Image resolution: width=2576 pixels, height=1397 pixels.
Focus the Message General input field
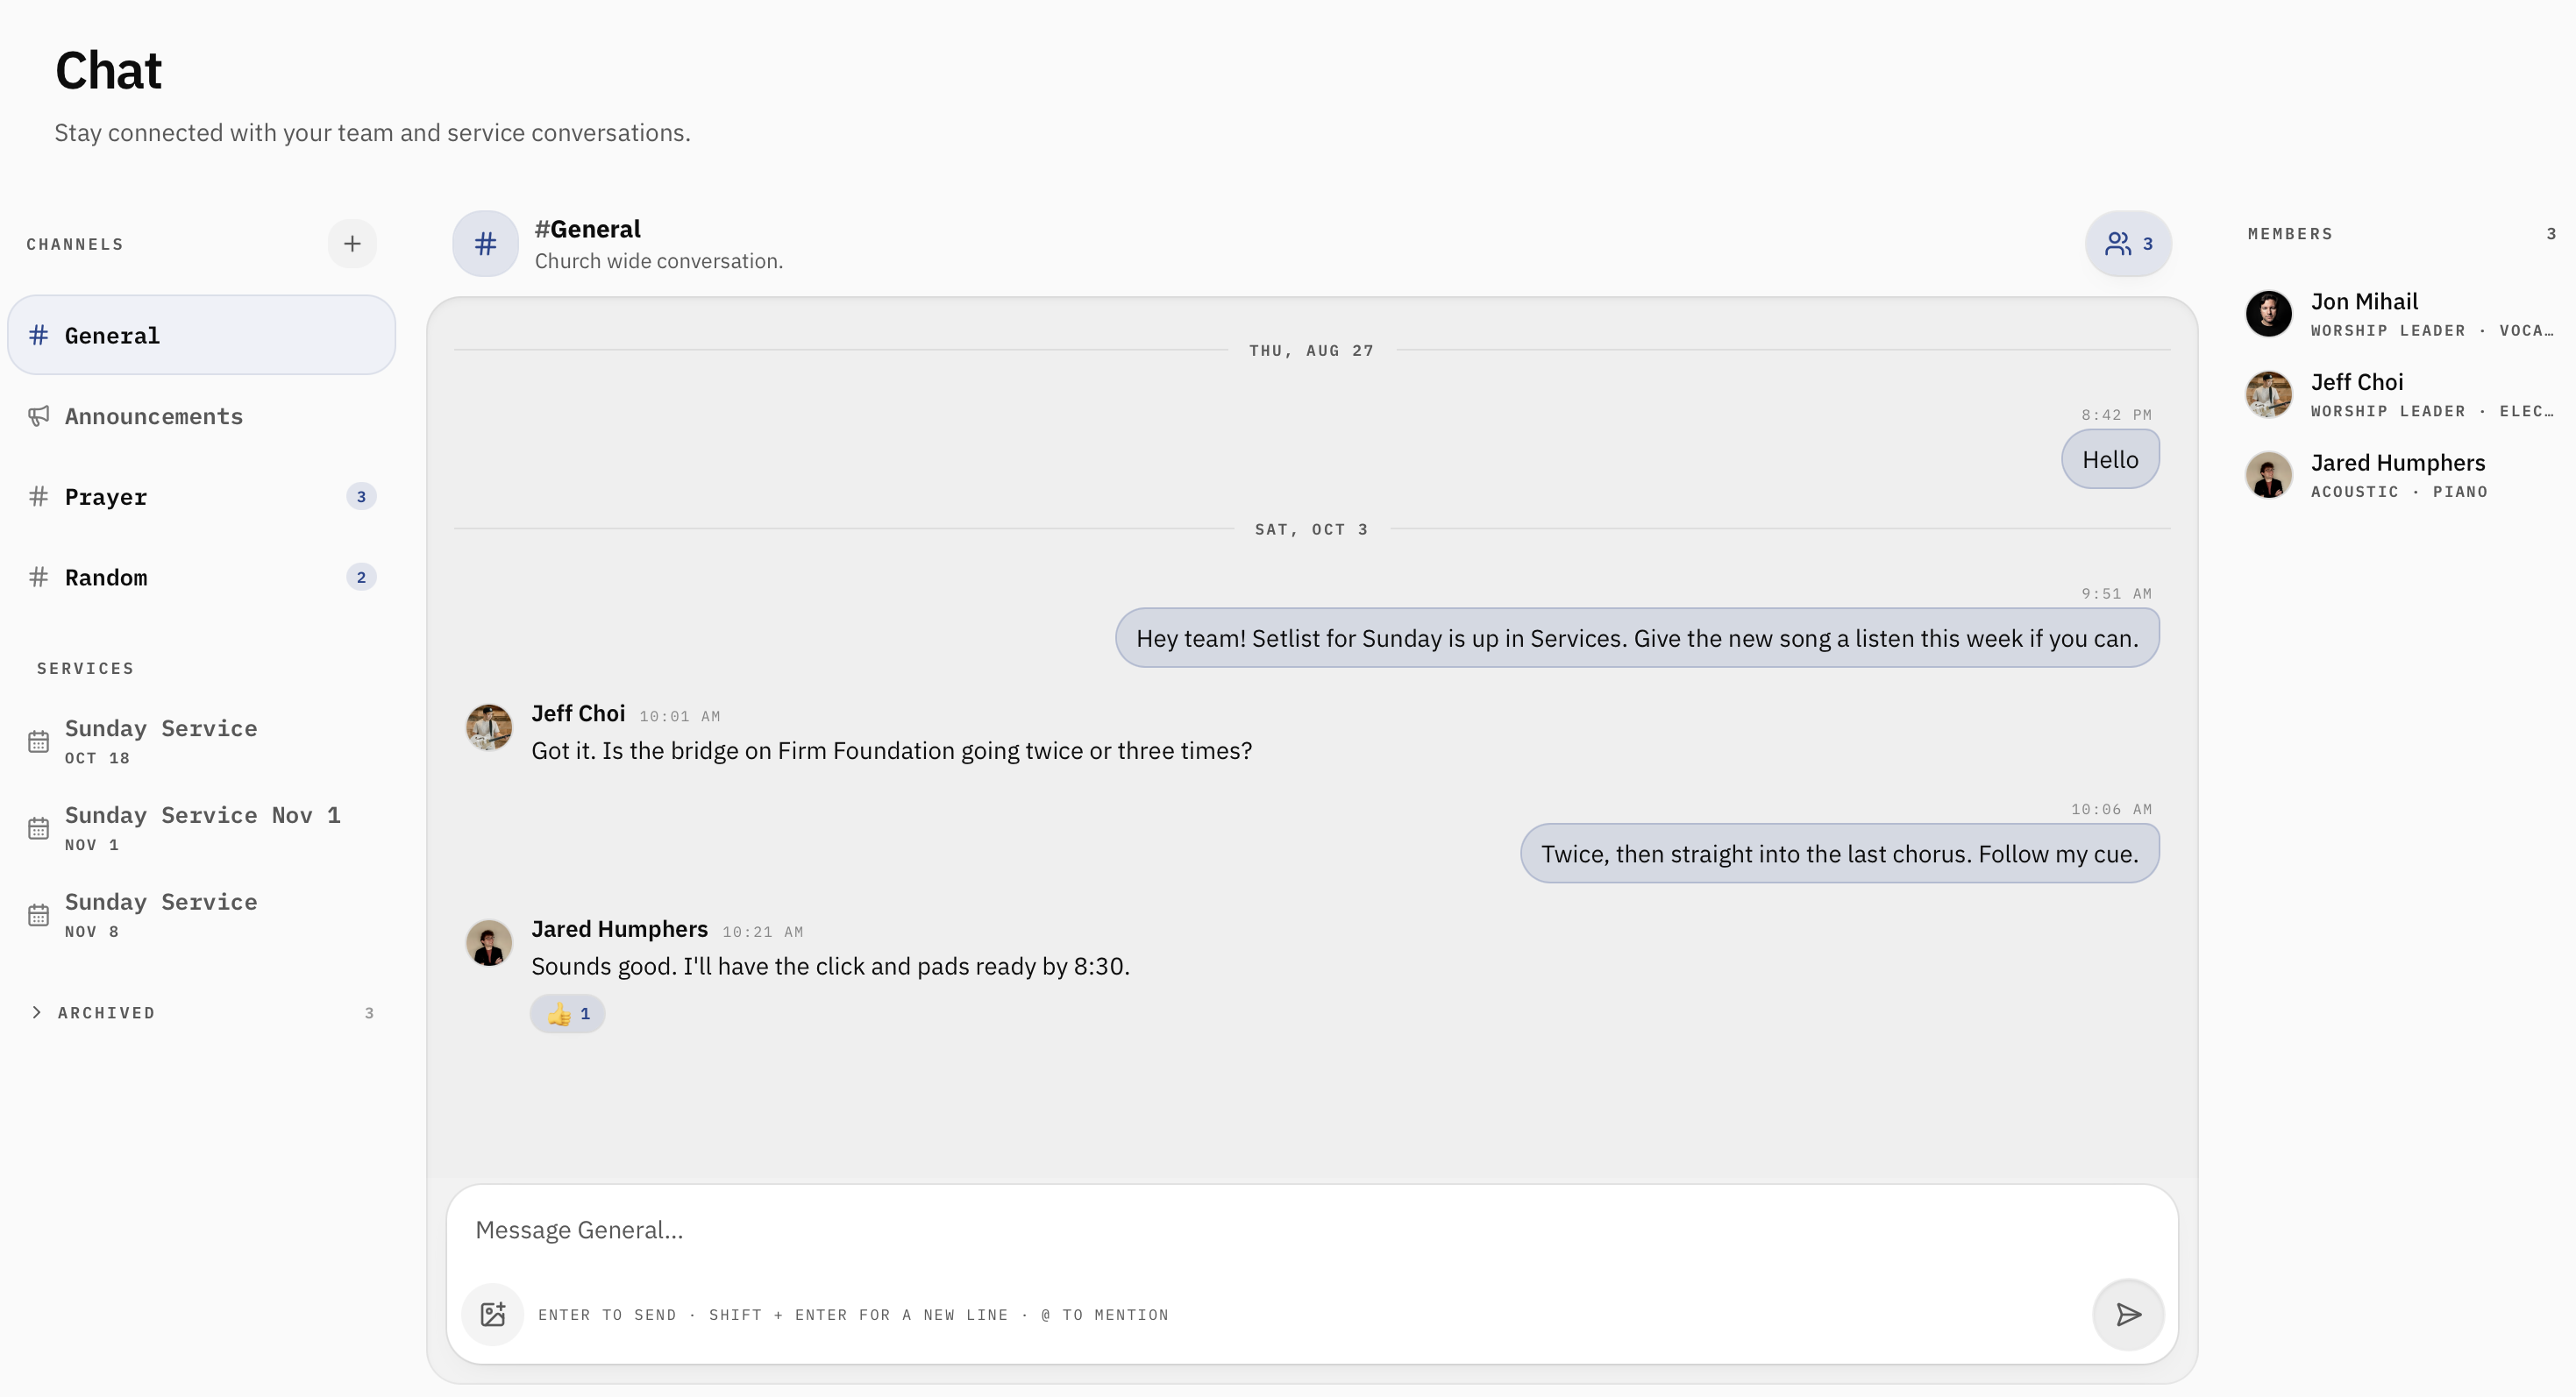coord(1312,1230)
